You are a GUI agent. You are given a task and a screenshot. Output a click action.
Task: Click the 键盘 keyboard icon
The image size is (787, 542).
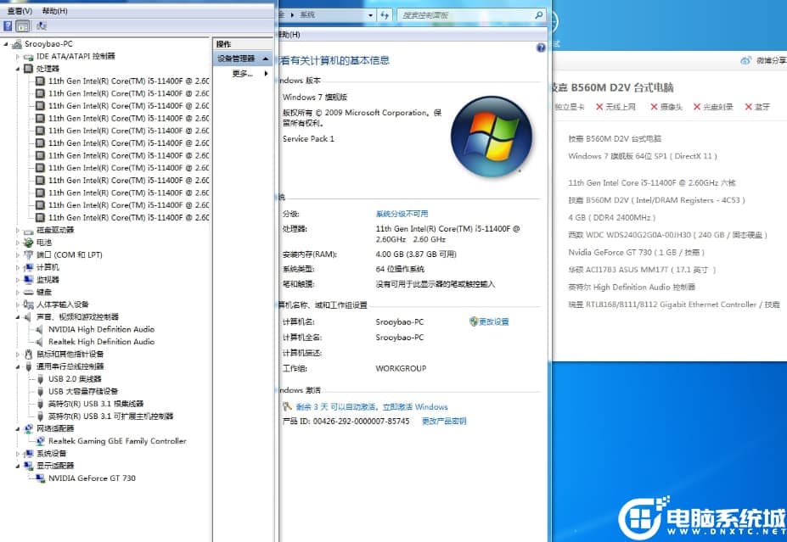(x=29, y=293)
